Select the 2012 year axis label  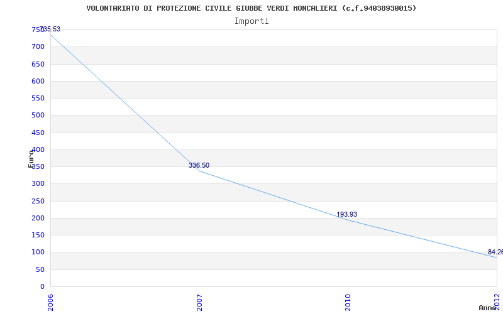click(x=497, y=301)
